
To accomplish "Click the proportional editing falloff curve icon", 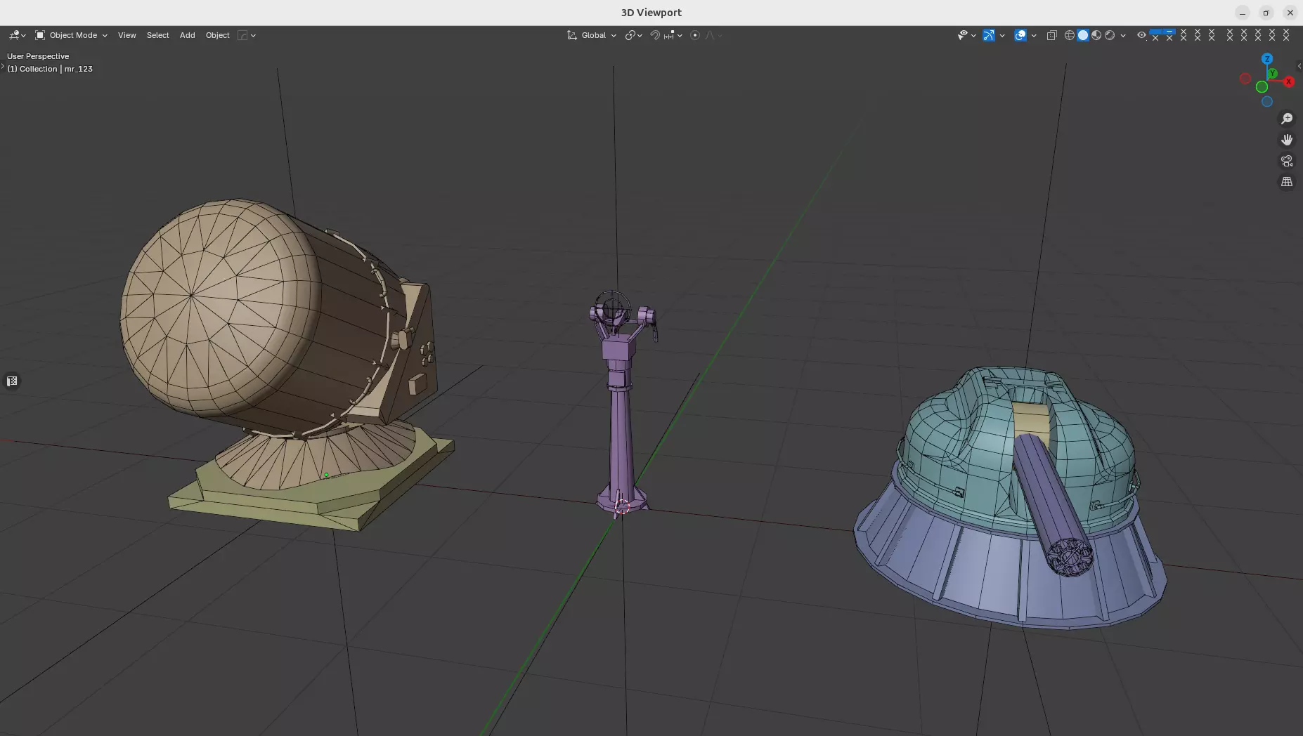I will [710, 35].
